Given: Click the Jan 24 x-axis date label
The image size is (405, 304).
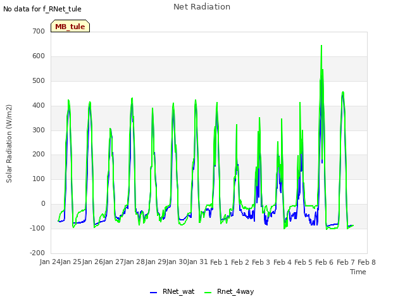Looking at the screenshot, I should pyautogui.click(x=50, y=262).
